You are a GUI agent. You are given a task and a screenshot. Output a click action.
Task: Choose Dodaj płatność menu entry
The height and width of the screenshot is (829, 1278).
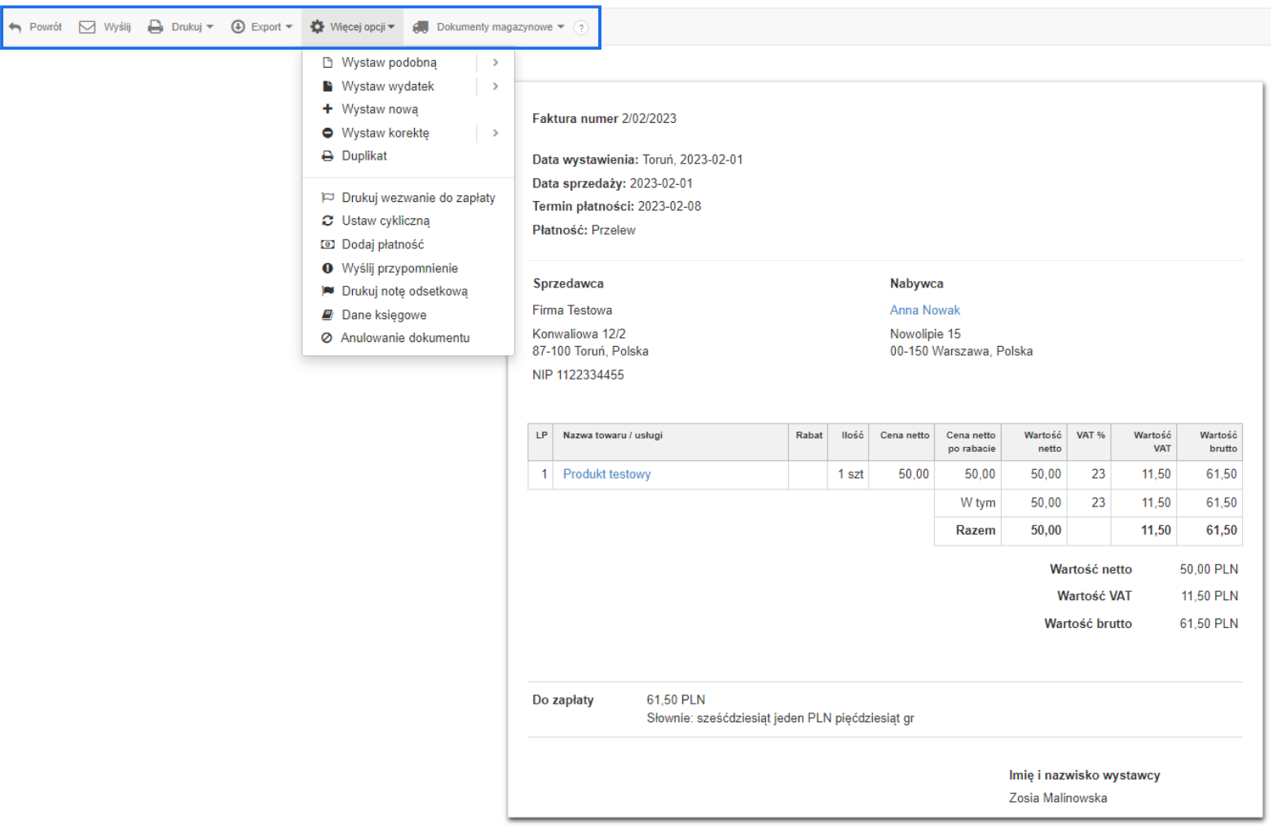pos(382,244)
